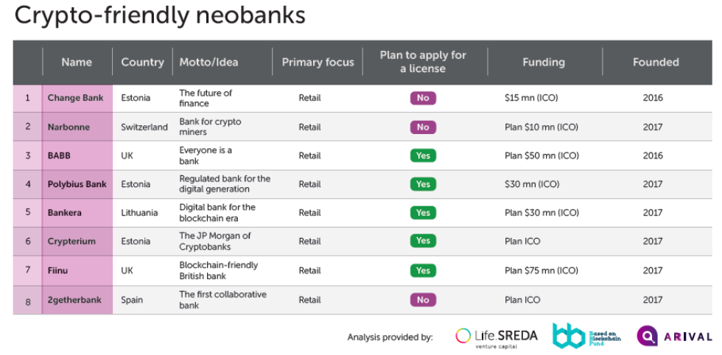
Task: Click the Primary focus column header
Action: click(318, 63)
